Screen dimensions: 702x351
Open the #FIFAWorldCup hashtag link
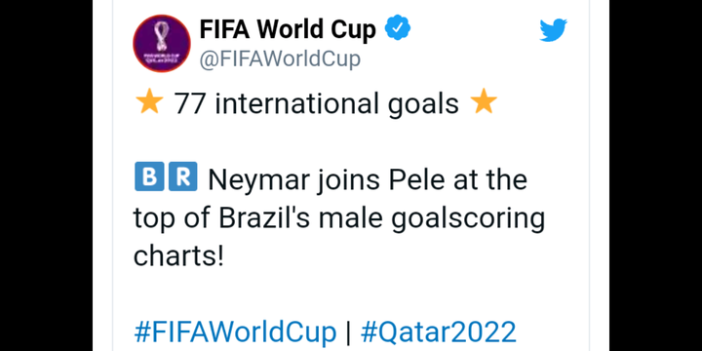(235, 332)
